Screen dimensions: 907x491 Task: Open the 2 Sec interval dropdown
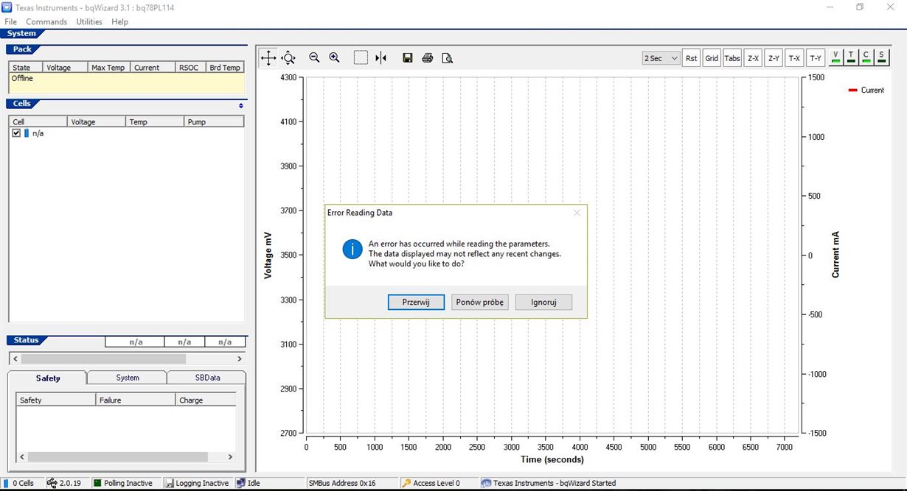[661, 58]
